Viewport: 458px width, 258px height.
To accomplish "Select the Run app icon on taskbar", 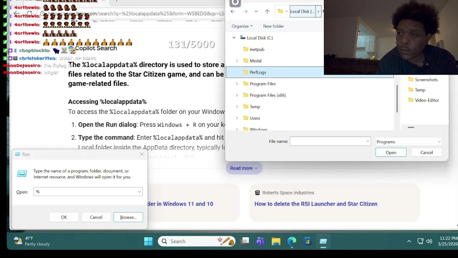I will (323, 241).
